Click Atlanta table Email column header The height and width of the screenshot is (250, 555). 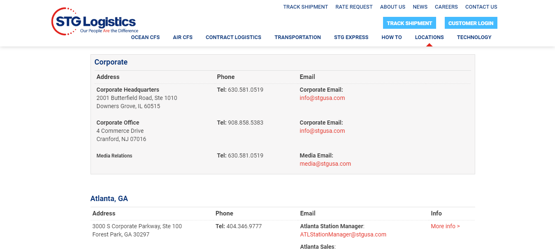click(308, 213)
